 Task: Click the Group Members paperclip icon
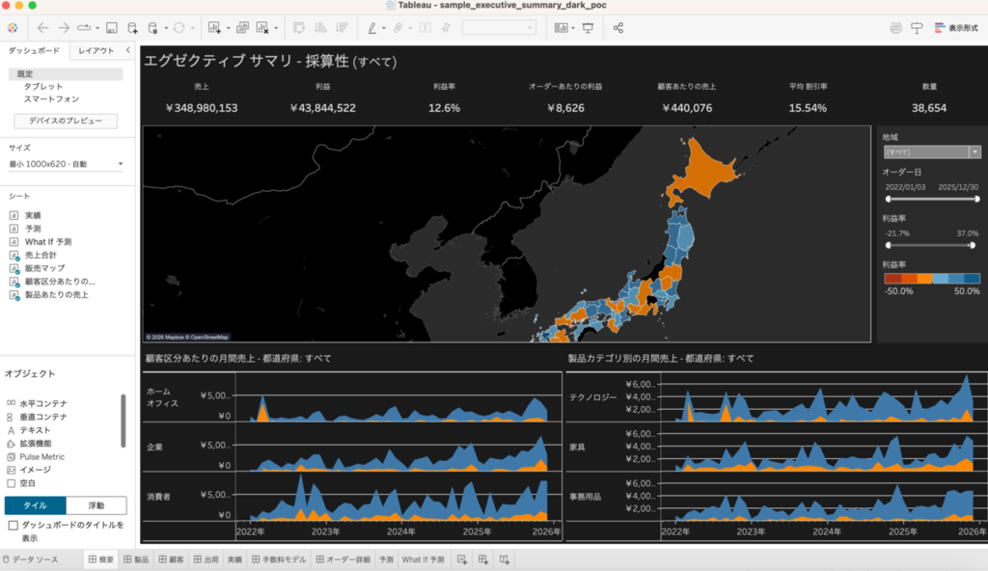coord(398,28)
